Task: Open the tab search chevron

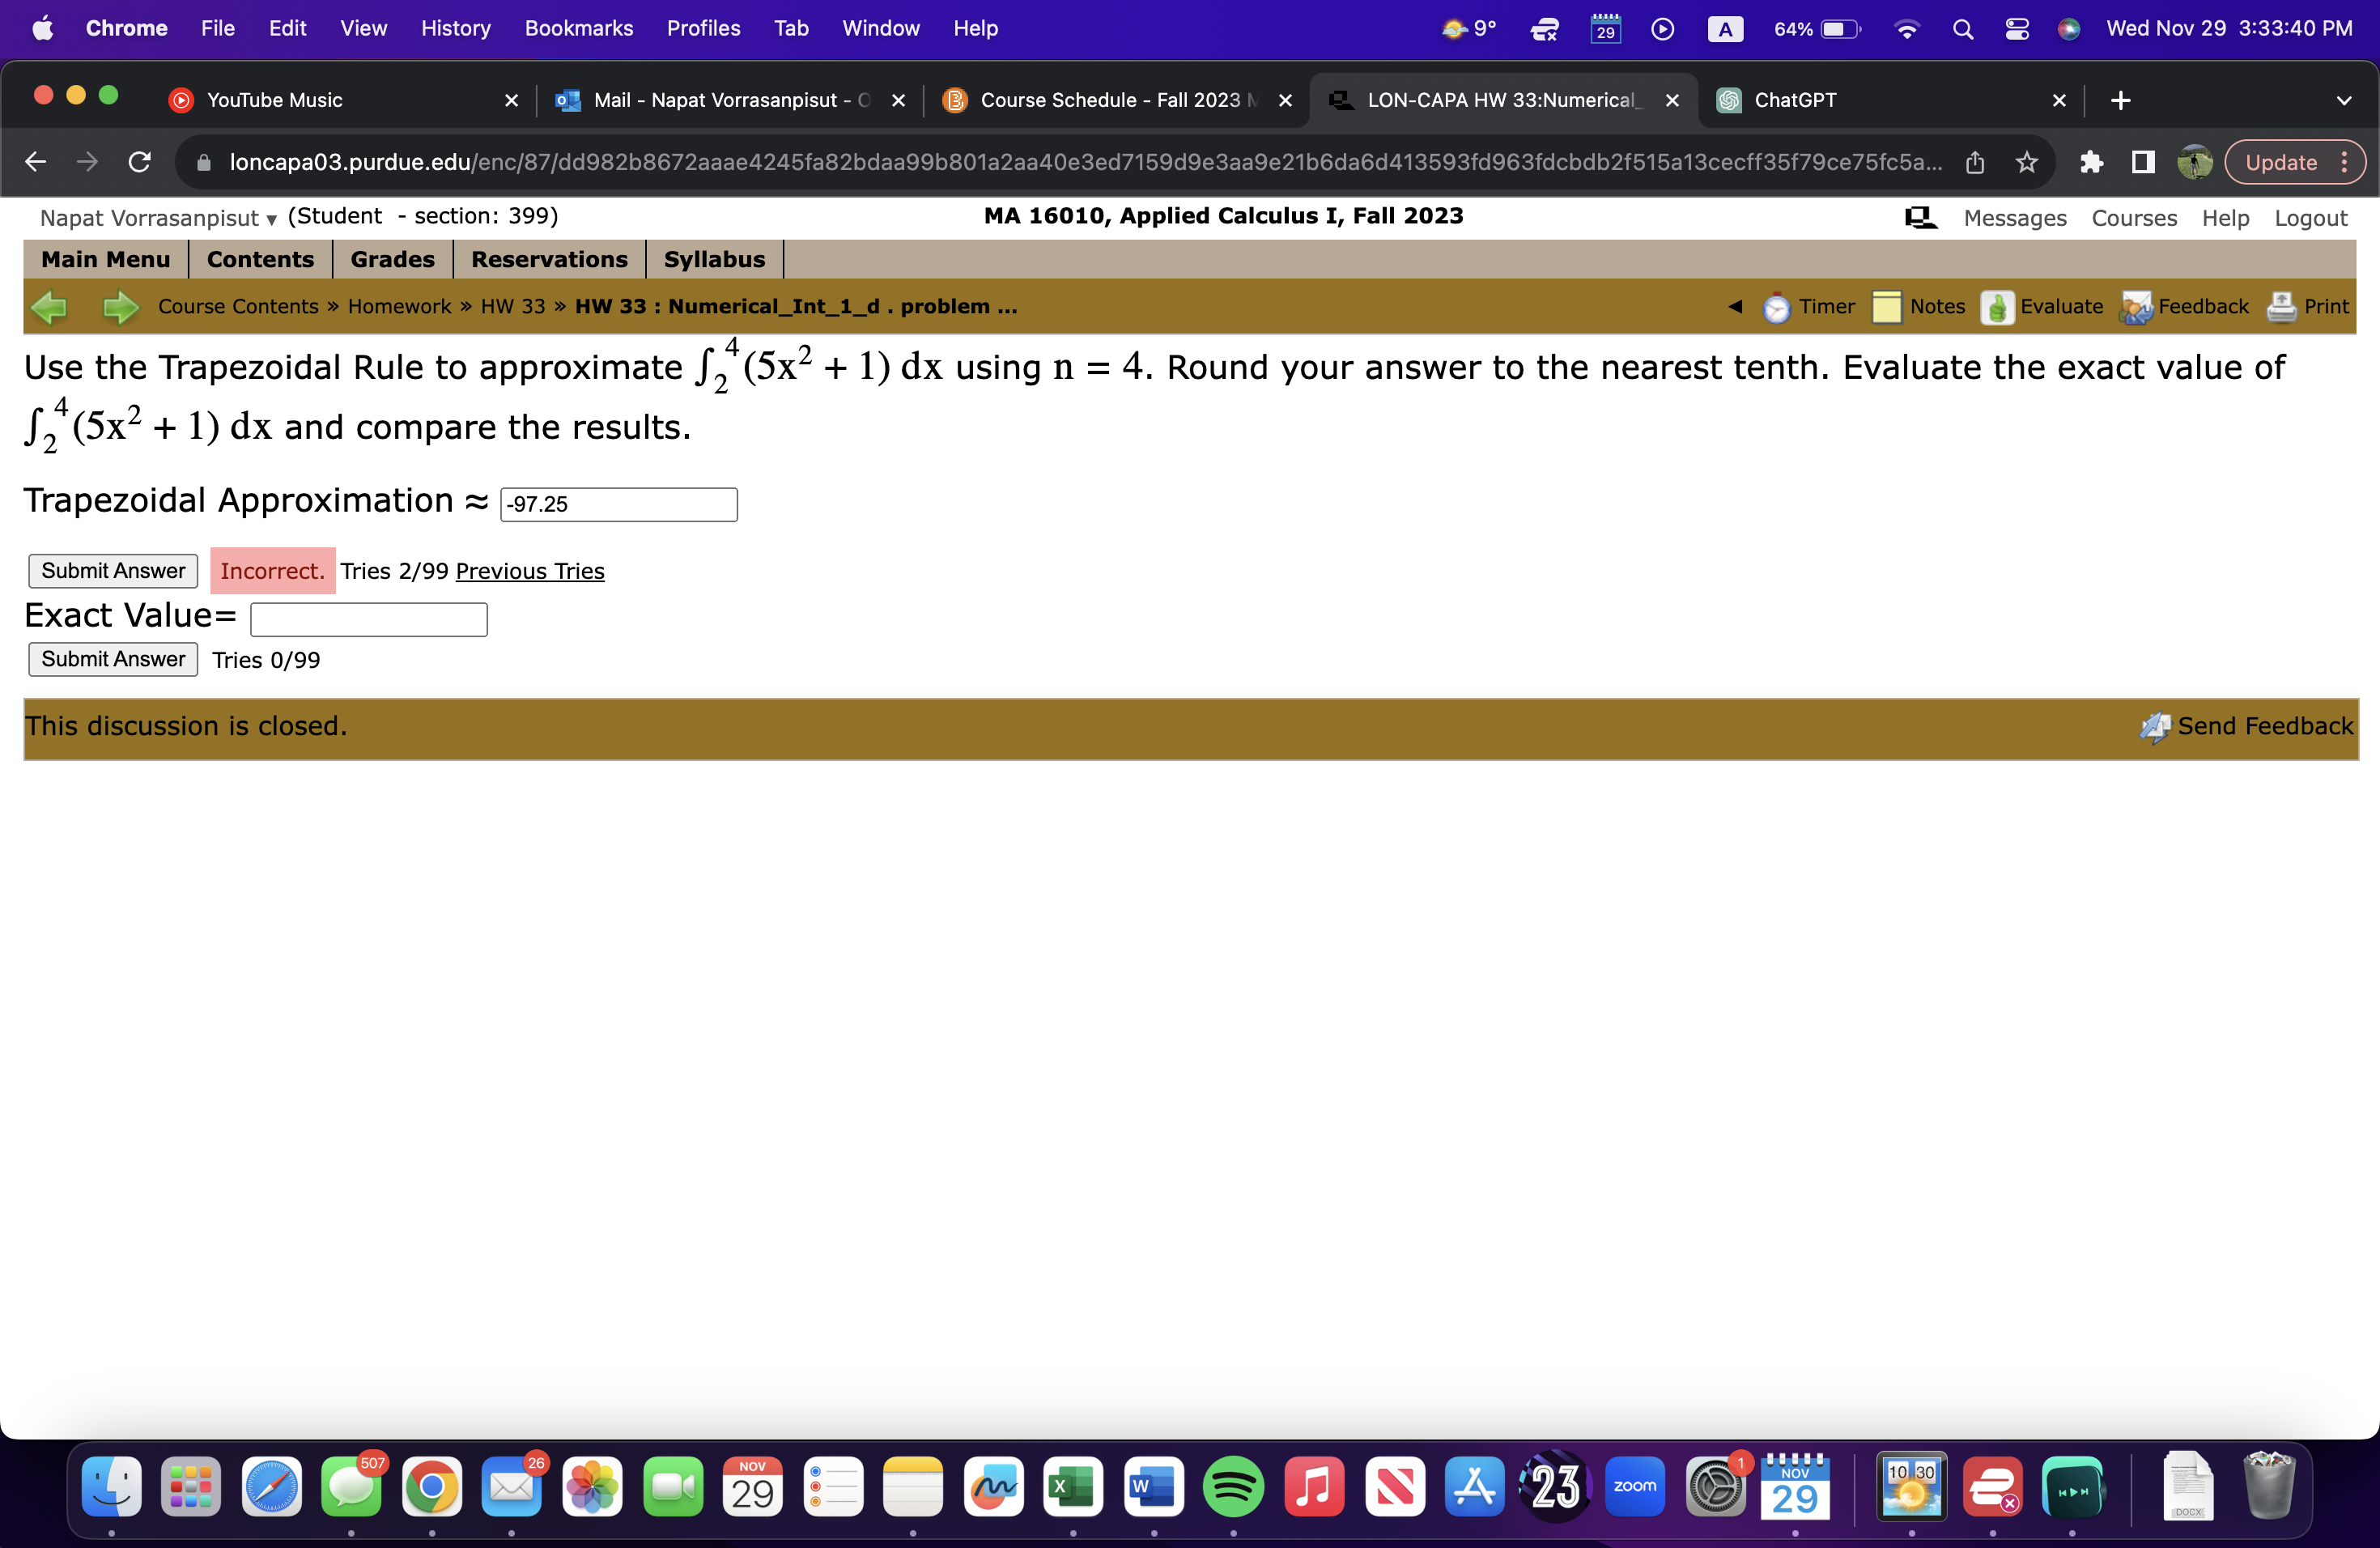Action: (2345, 100)
